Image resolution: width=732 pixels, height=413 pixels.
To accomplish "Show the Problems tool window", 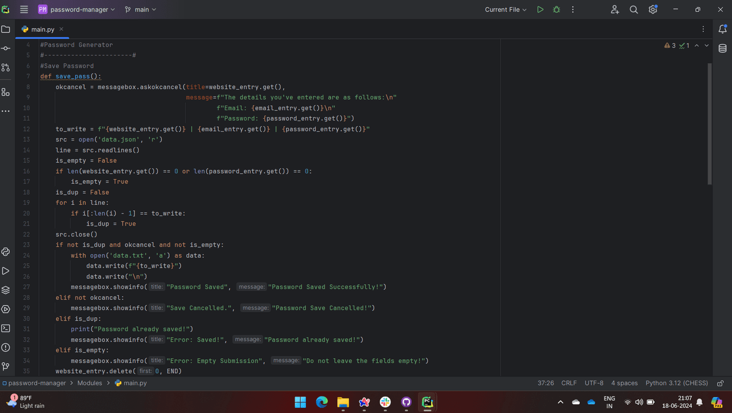I will click(x=6, y=347).
